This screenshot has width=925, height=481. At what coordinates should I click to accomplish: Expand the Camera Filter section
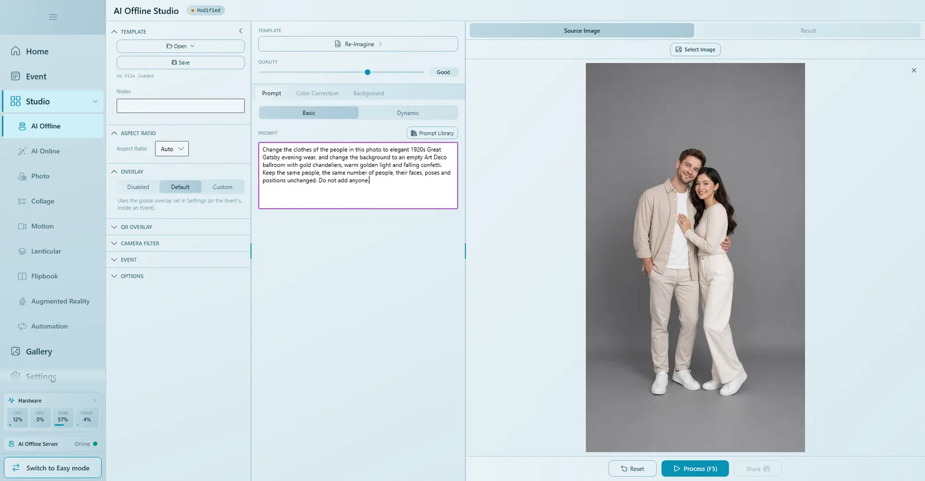pos(179,244)
